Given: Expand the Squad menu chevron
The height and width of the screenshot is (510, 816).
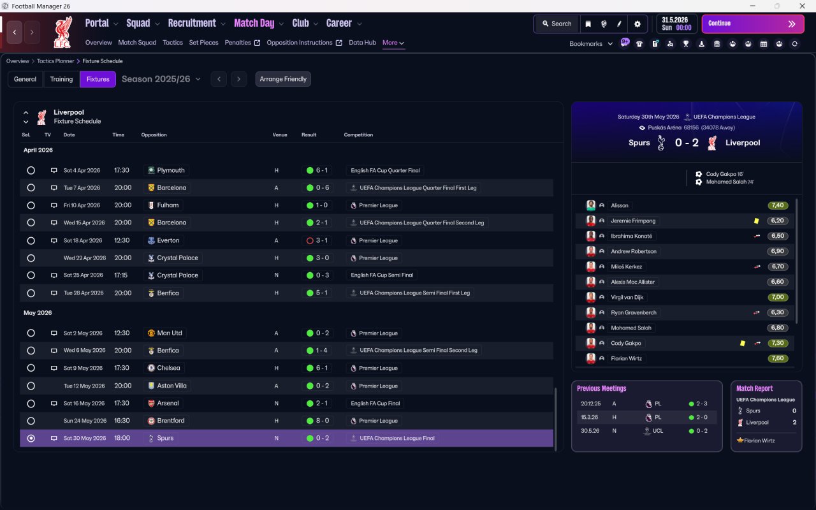Looking at the screenshot, I should coord(157,24).
